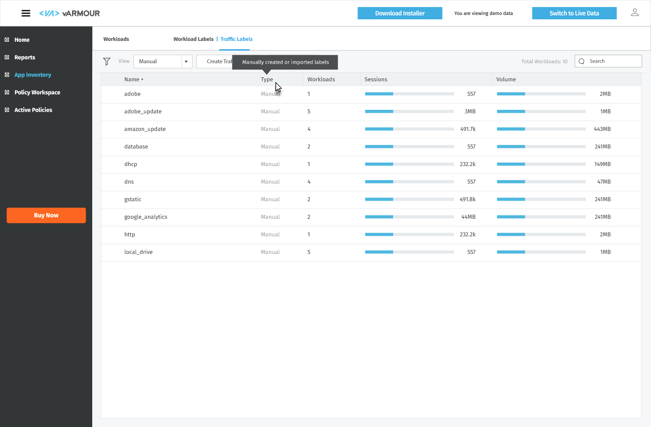The height and width of the screenshot is (427, 651).
Task: Click the Policy Workspace sidebar icon
Action: pos(7,92)
